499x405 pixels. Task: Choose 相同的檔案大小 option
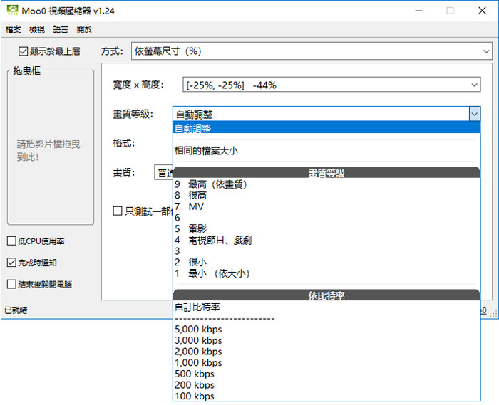[x=207, y=150]
